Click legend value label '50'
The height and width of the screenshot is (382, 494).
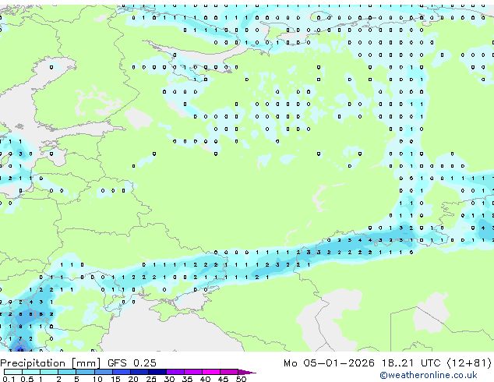(x=241, y=379)
